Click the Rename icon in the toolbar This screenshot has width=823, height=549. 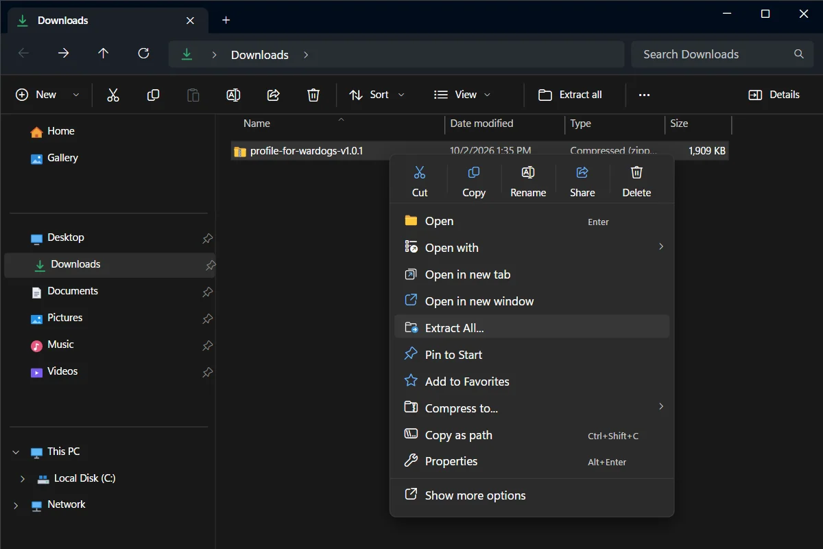click(233, 95)
